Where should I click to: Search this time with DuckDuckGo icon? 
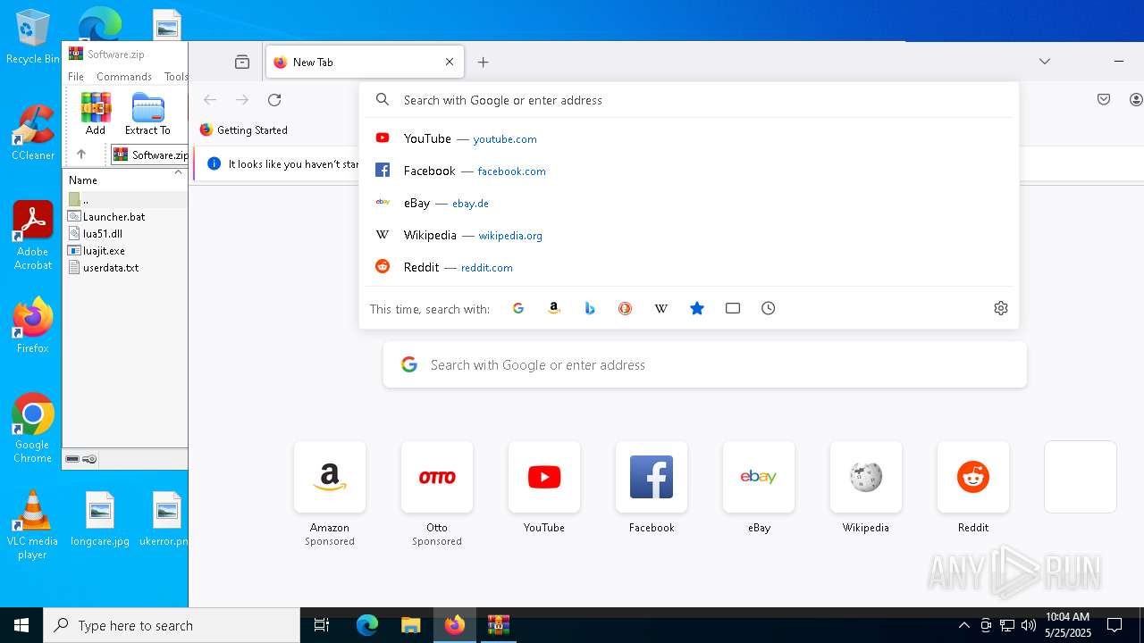click(626, 308)
